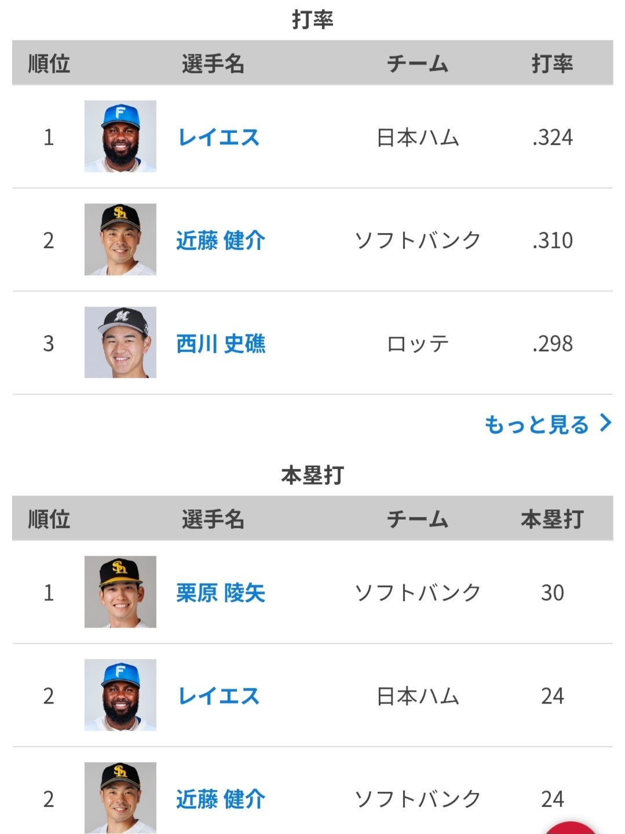Viewport: 625px width, 834px height.
Task: Tap 西川 史礁 Lotte cap photo
Action: click(120, 343)
